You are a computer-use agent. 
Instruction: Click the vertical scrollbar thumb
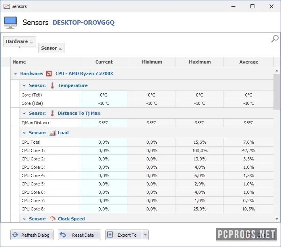click(x=277, y=92)
